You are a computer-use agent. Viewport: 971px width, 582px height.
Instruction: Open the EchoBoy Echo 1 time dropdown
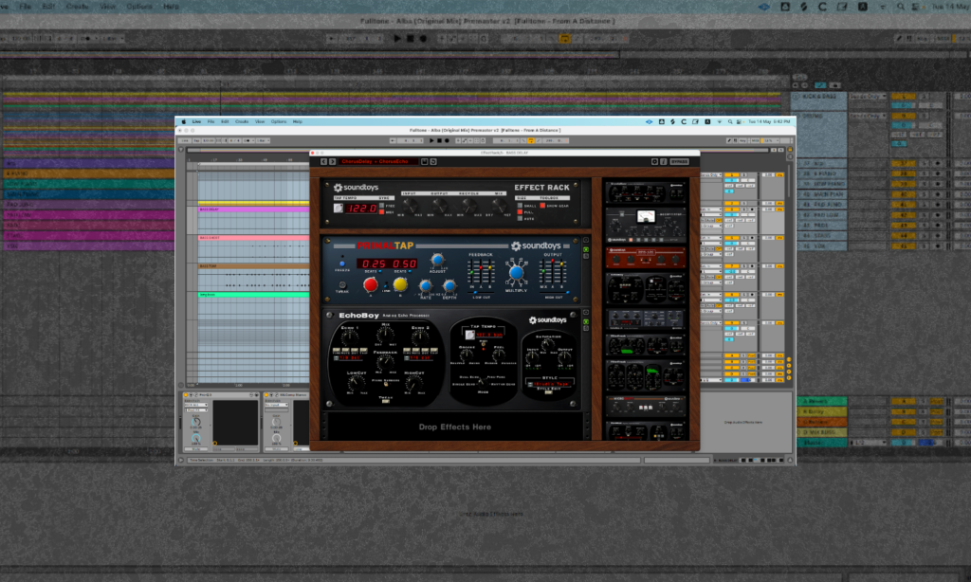[x=349, y=357]
